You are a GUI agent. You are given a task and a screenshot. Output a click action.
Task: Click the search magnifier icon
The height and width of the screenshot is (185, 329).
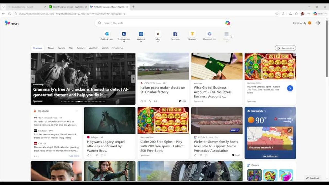100,23
